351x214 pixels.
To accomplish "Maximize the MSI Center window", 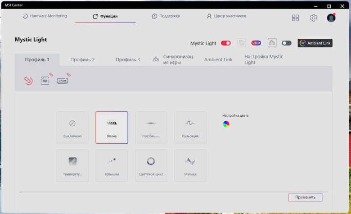I will 329,6.
